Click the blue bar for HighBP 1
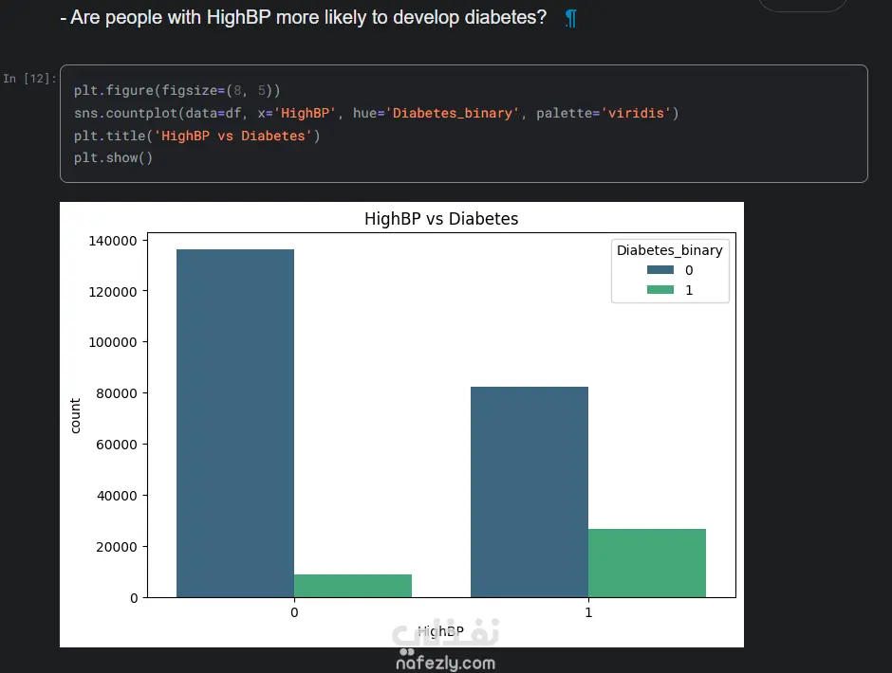 click(530, 492)
